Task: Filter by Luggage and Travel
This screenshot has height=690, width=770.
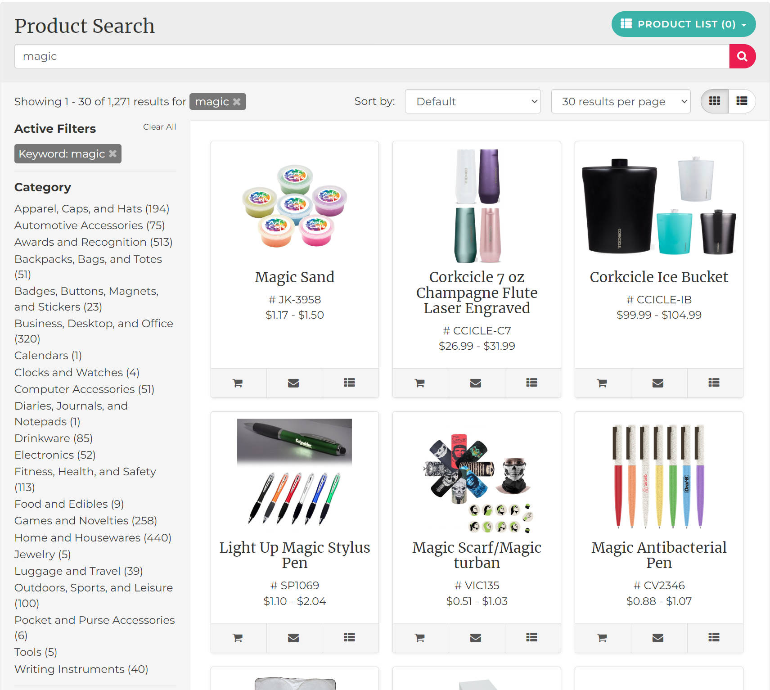Action: click(x=79, y=571)
